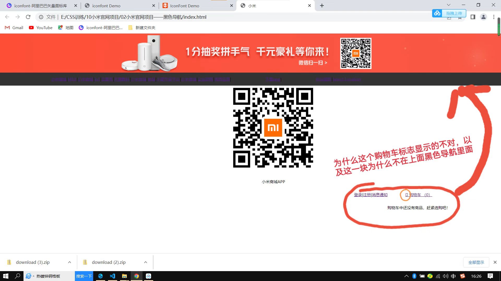Open the browser side panel
This screenshot has height=281, width=501.
click(x=473, y=17)
